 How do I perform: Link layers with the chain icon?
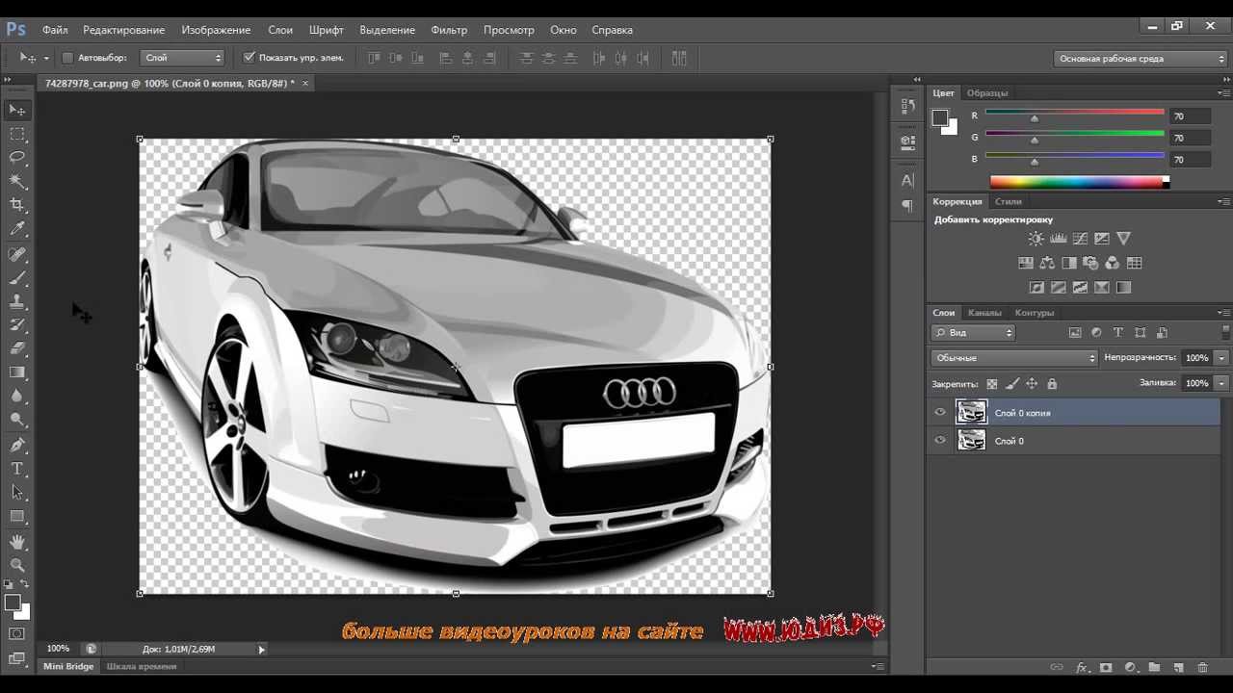click(1057, 667)
